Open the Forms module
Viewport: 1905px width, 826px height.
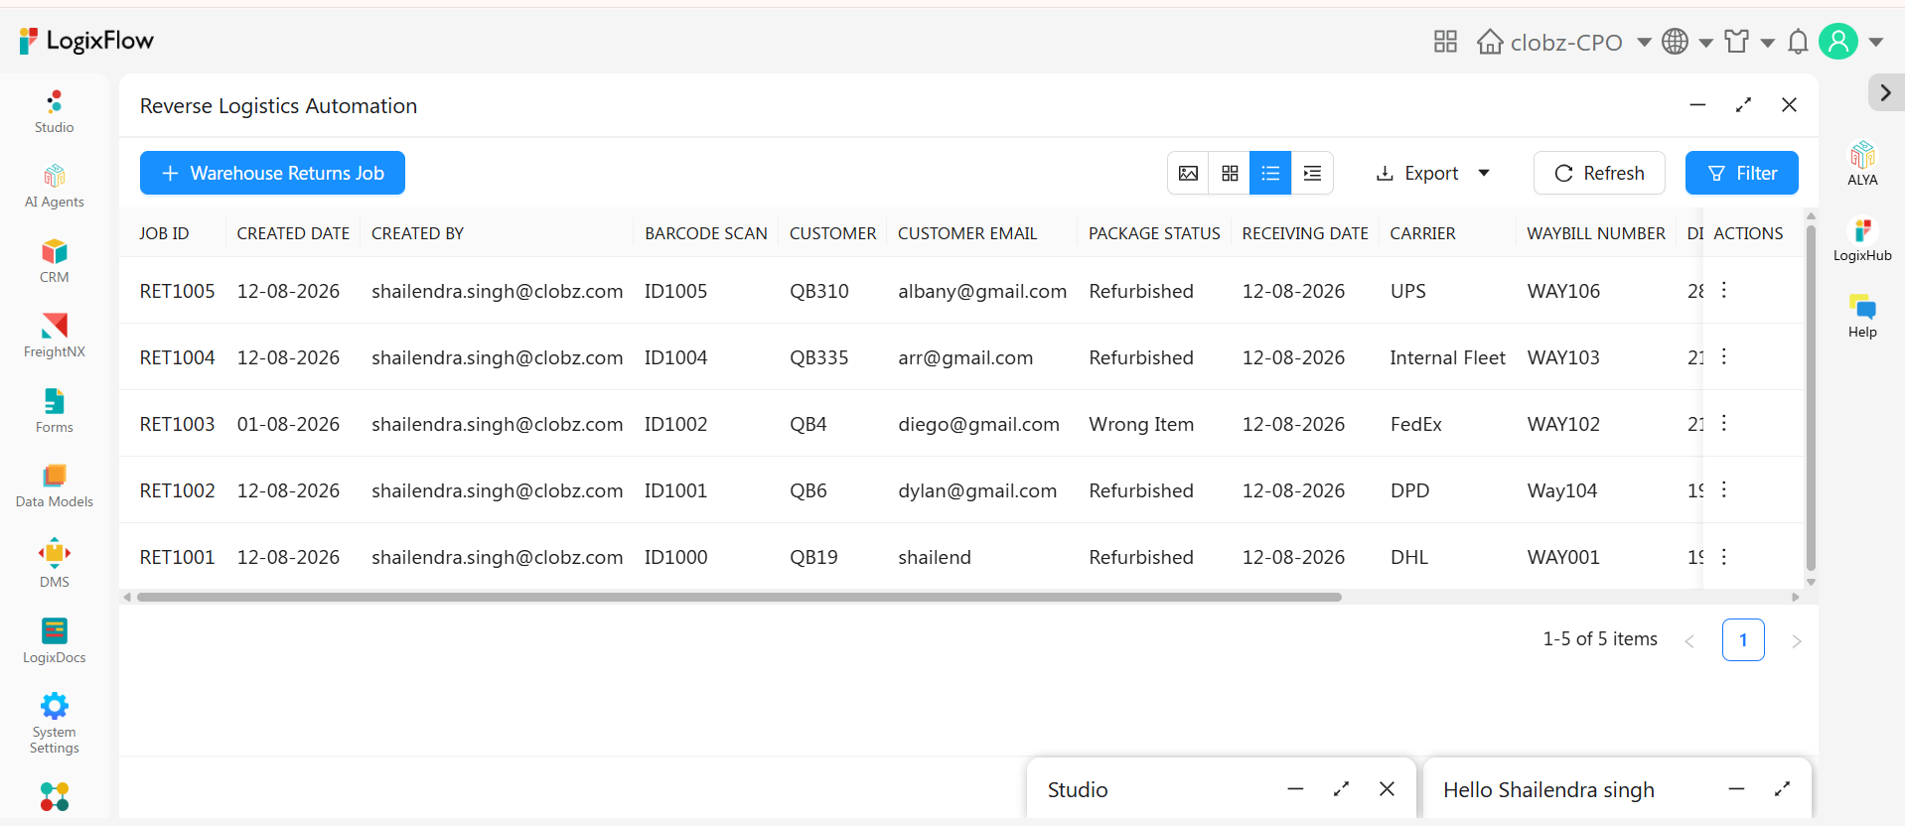(x=54, y=411)
